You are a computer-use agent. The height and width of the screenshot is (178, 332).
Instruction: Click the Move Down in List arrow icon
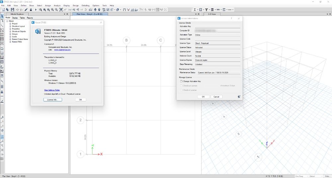pyautogui.click(x=99, y=10)
